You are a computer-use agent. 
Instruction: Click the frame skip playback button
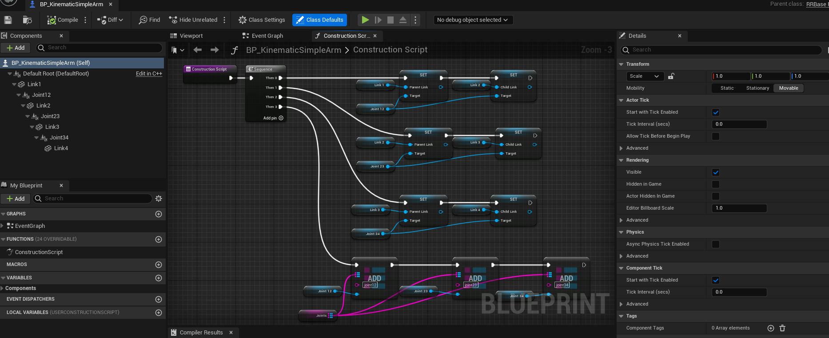[378, 20]
